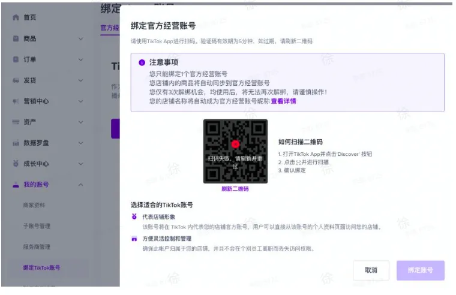Expand the 成长中心 menu chevron
Screen dimensions: 456x295
coord(81,164)
